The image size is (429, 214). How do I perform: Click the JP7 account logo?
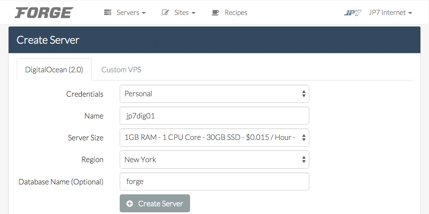[353, 12]
